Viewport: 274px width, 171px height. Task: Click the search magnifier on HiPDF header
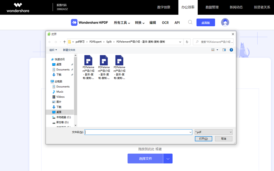coord(190,23)
